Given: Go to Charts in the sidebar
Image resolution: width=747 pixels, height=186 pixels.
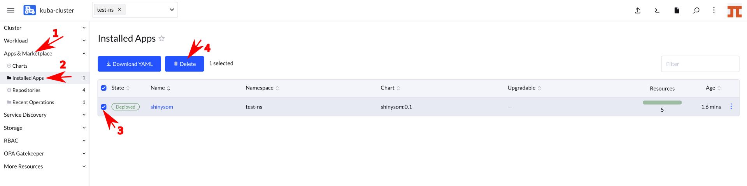Looking at the screenshot, I should (x=20, y=66).
